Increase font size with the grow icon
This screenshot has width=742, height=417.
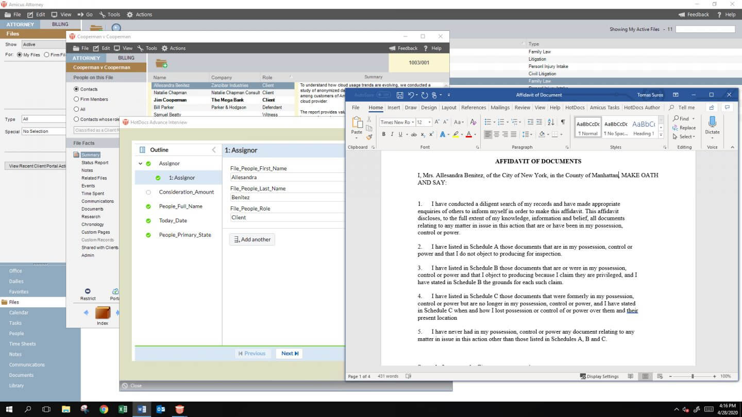tap(437, 122)
